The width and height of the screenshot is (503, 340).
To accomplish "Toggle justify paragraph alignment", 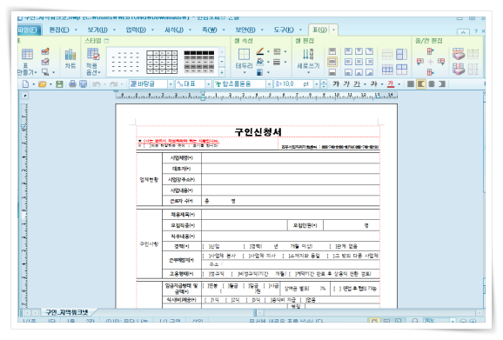I will tap(411, 84).
